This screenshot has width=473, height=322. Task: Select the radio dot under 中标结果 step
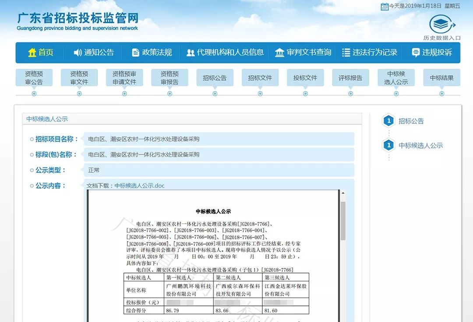441,93
